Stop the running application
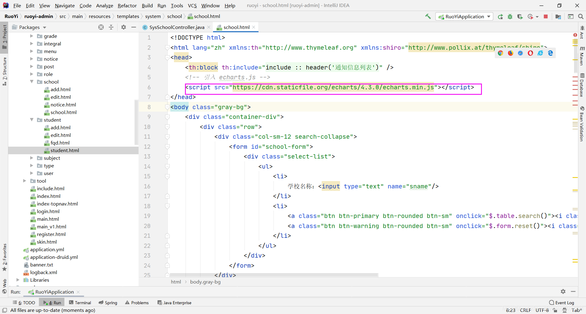 point(546,16)
